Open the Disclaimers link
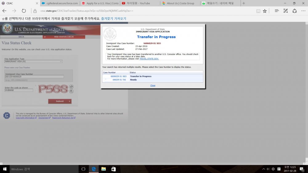The height and width of the screenshot is (173, 308). [x=43, y=118]
